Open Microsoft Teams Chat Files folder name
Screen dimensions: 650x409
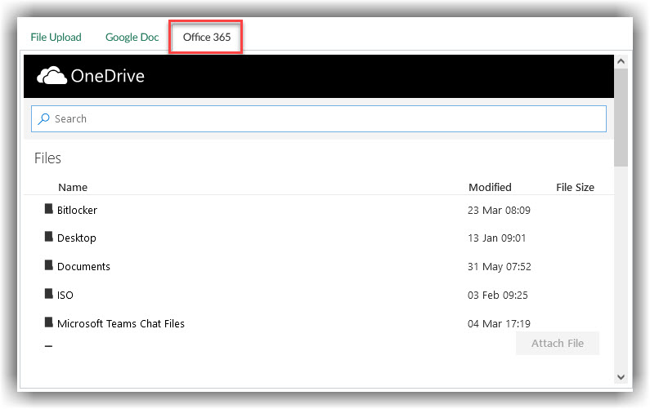pyautogui.click(x=121, y=324)
